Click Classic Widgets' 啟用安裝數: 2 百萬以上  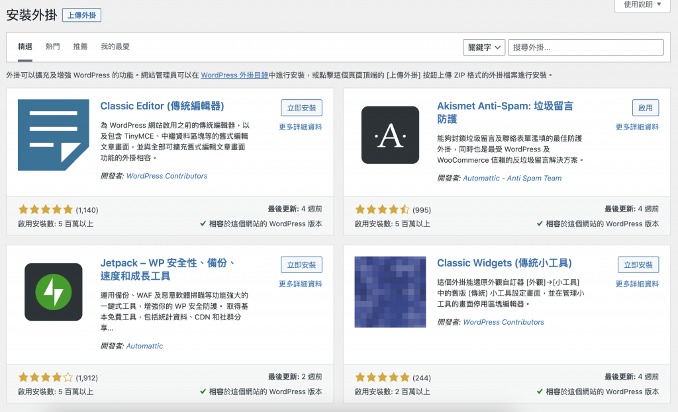[x=392, y=391]
